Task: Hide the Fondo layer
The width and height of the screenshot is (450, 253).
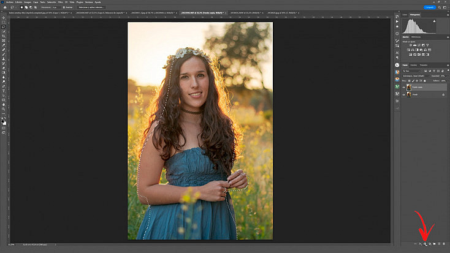Action: tap(404, 94)
